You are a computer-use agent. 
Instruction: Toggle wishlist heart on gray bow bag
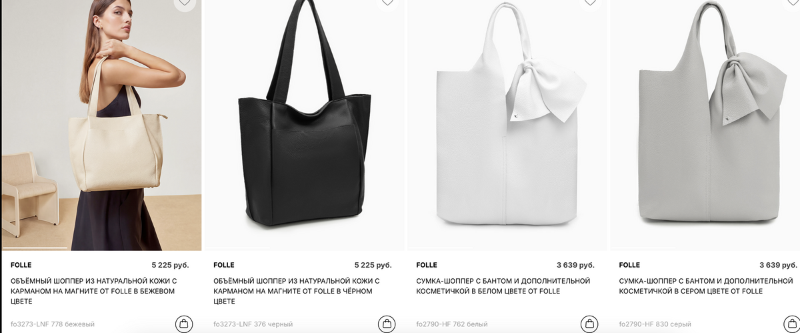pos(793,3)
